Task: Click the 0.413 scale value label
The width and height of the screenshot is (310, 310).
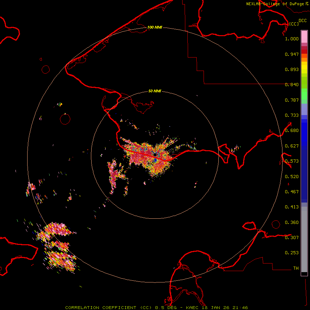Action: [292, 207]
